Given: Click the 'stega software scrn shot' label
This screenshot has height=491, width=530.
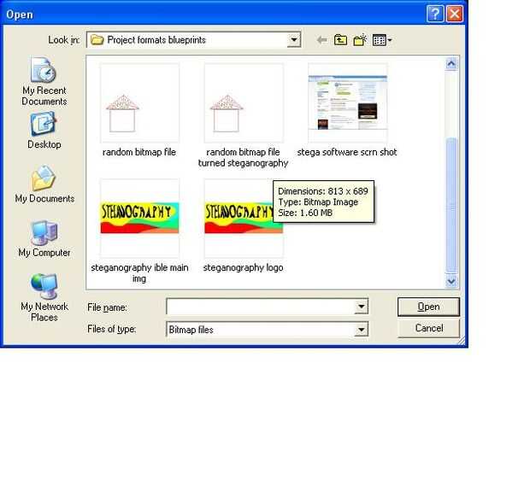Looking at the screenshot, I should click(347, 152).
